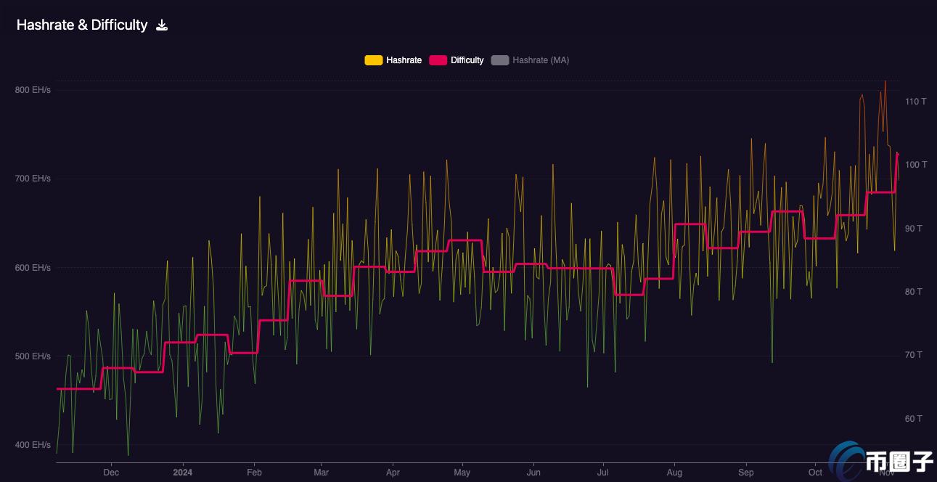Click the grey Hashrate (MA) legend swatch
The height and width of the screenshot is (482, 937).
point(500,60)
